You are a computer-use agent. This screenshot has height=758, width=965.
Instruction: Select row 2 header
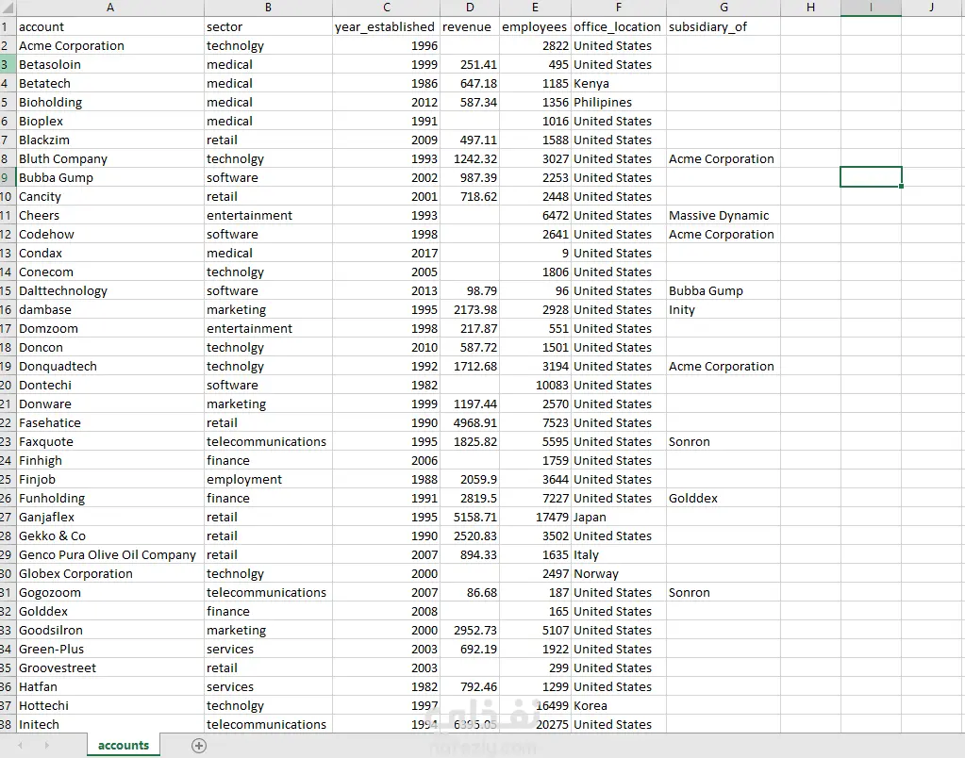pyautogui.click(x=8, y=45)
